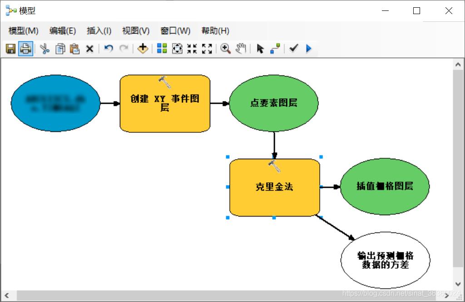Validate the entire model
The width and height of the screenshot is (465, 302).
click(x=292, y=48)
